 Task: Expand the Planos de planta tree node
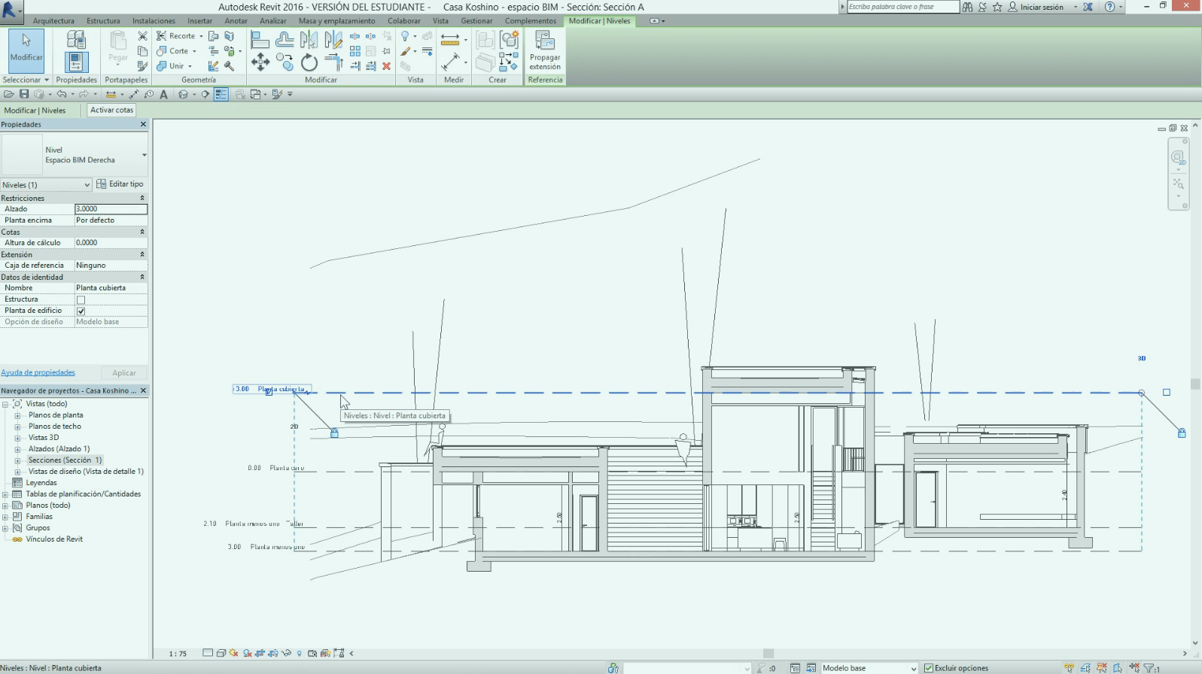coord(17,415)
